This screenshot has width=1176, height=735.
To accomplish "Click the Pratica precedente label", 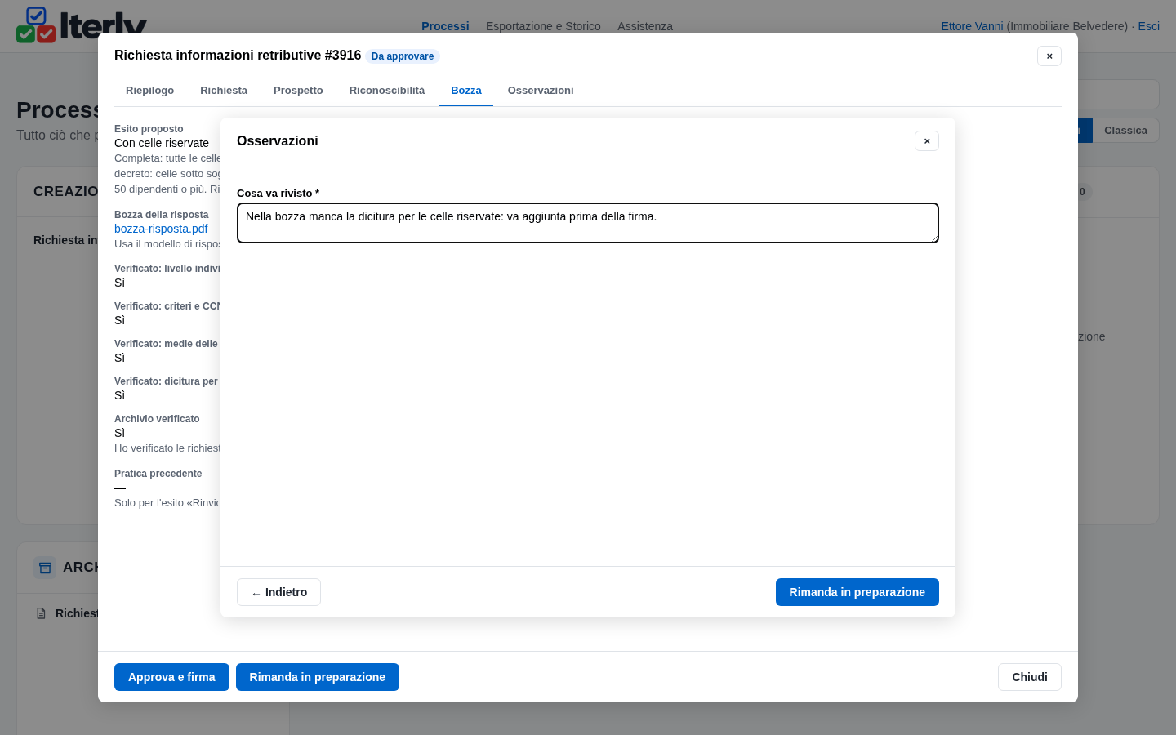I will (158, 474).
